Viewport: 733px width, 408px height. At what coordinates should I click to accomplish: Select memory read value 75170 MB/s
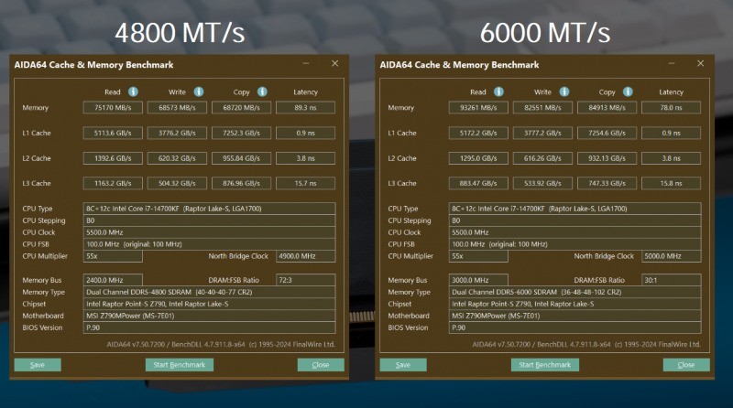113,107
